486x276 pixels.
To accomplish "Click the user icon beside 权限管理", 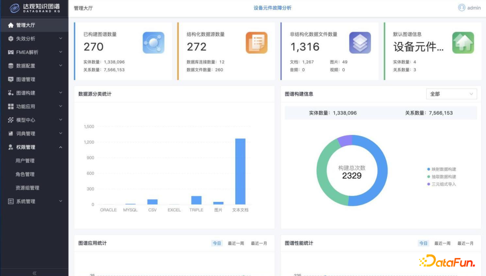I will (x=11, y=147).
